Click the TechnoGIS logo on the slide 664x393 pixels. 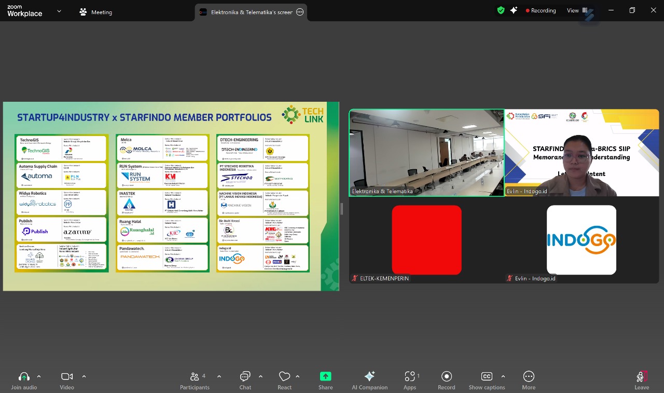35,150
